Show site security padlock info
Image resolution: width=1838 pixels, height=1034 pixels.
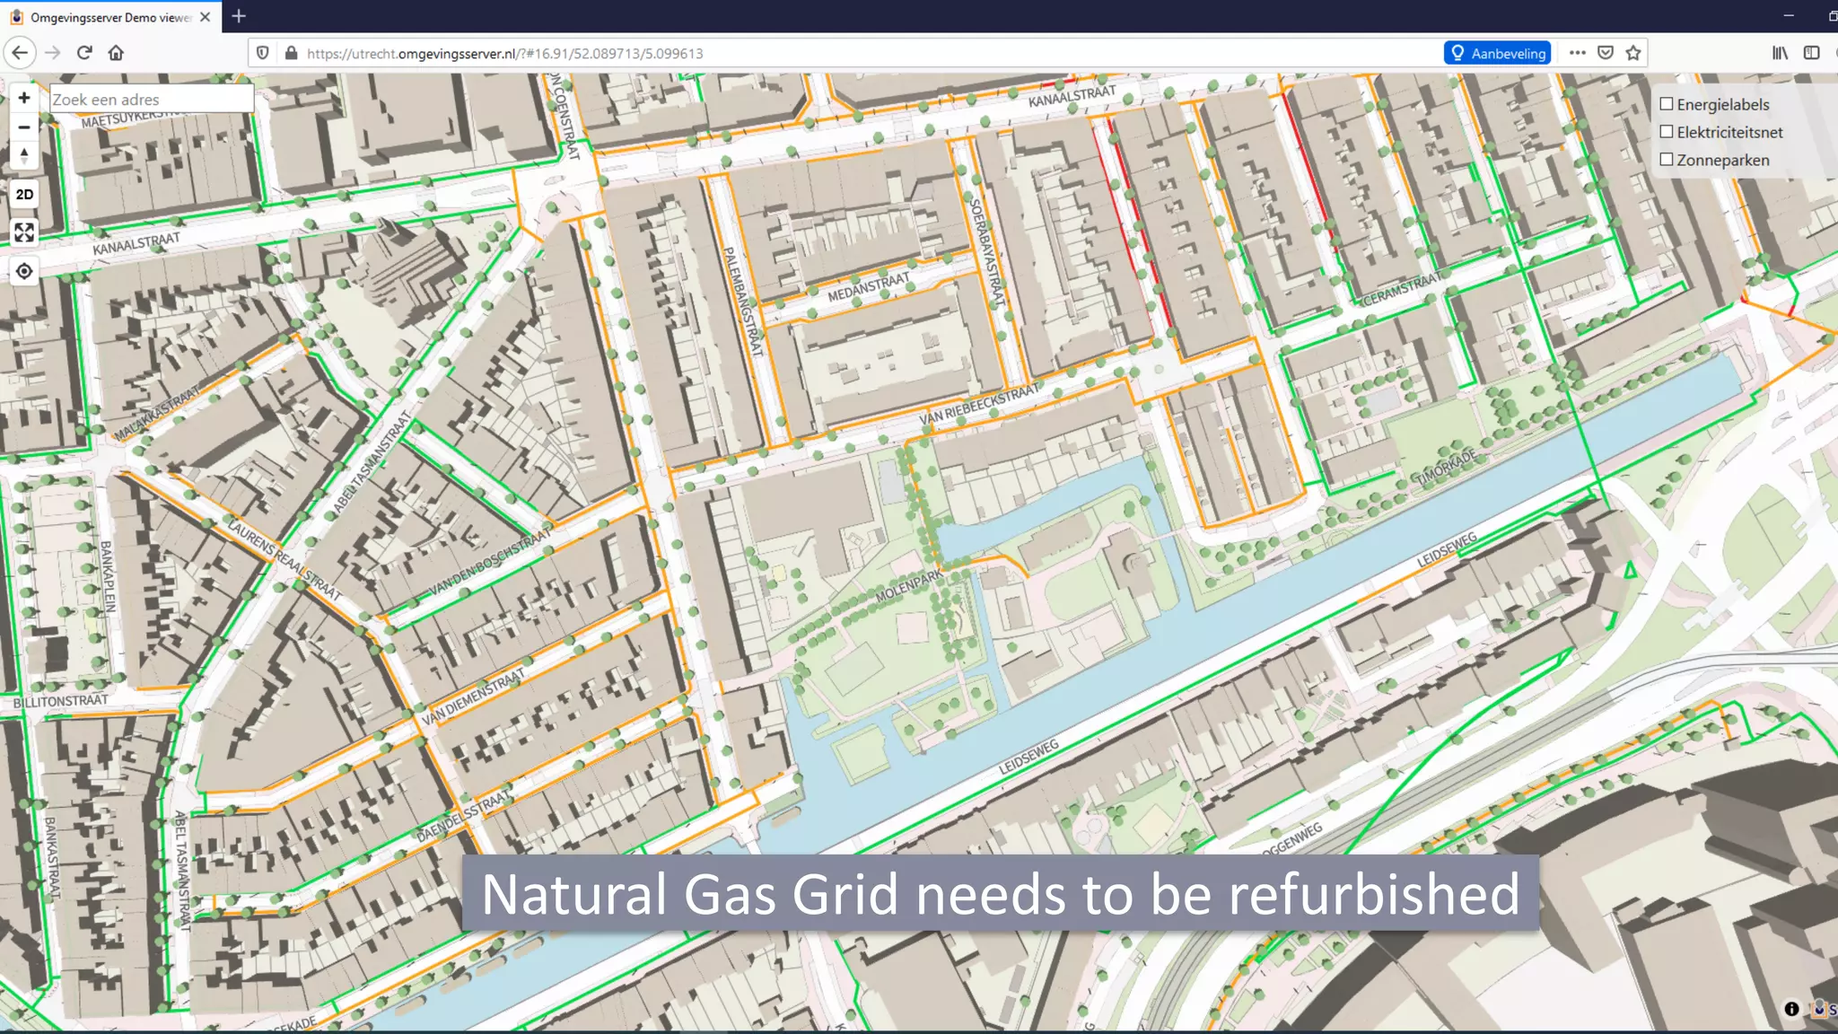point(291,53)
